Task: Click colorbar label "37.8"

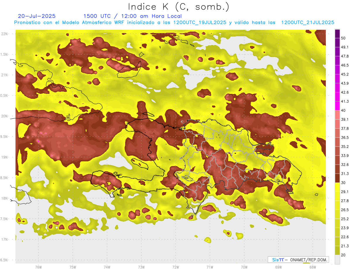Action: pos(345,128)
